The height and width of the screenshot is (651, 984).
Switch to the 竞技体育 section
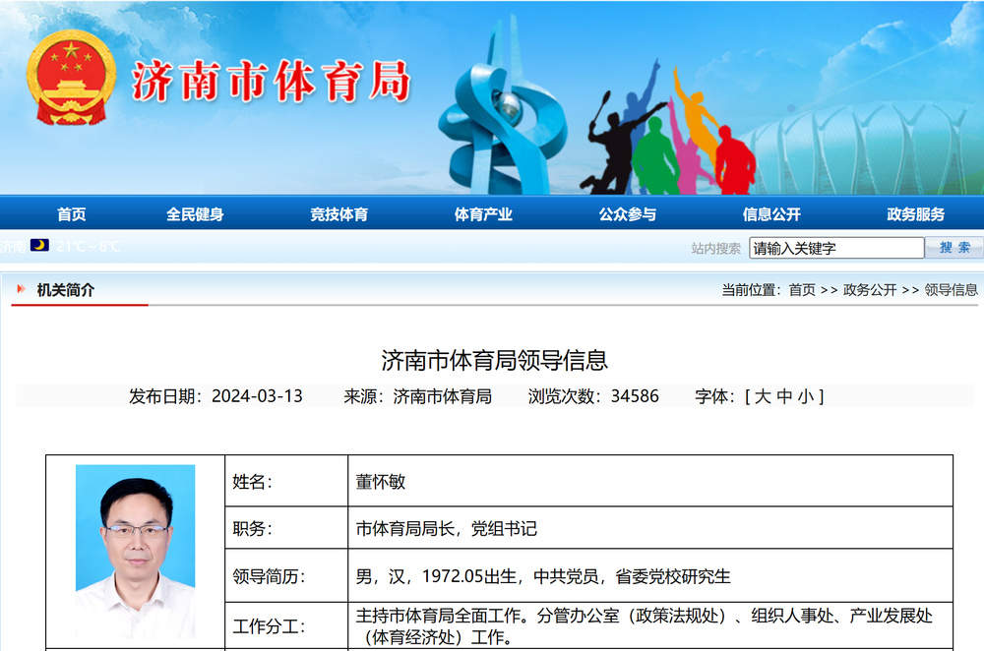[x=338, y=213]
